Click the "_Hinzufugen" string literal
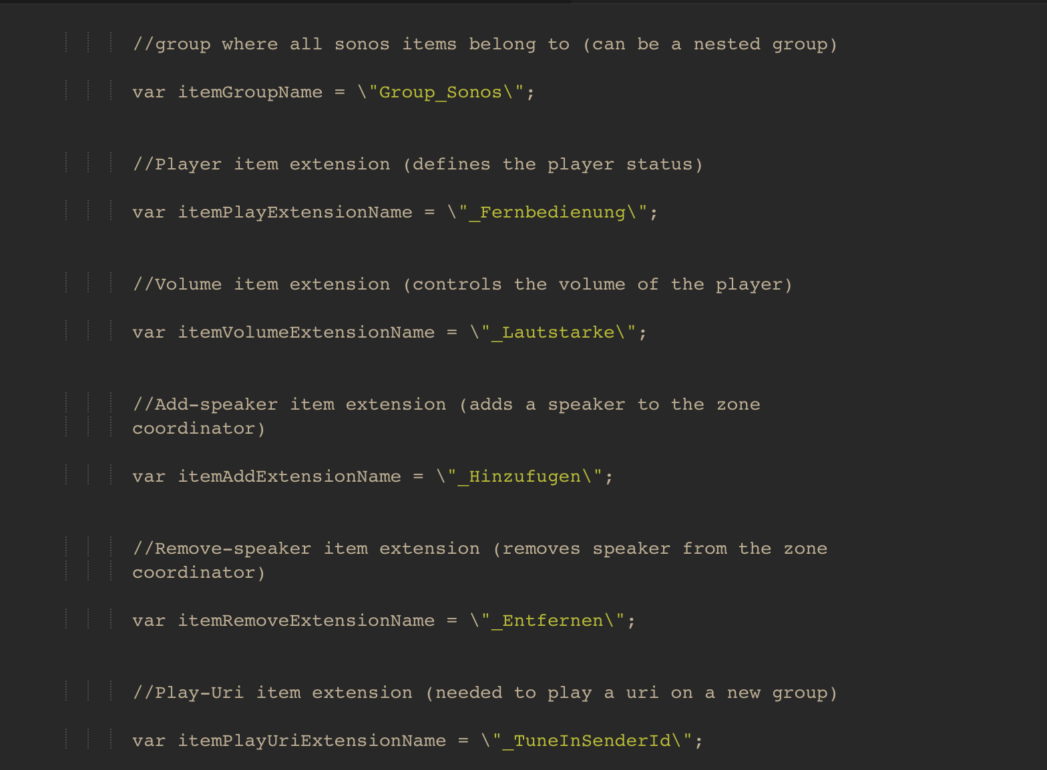Viewport: 1047px width, 770px height. (x=524, y=476)
